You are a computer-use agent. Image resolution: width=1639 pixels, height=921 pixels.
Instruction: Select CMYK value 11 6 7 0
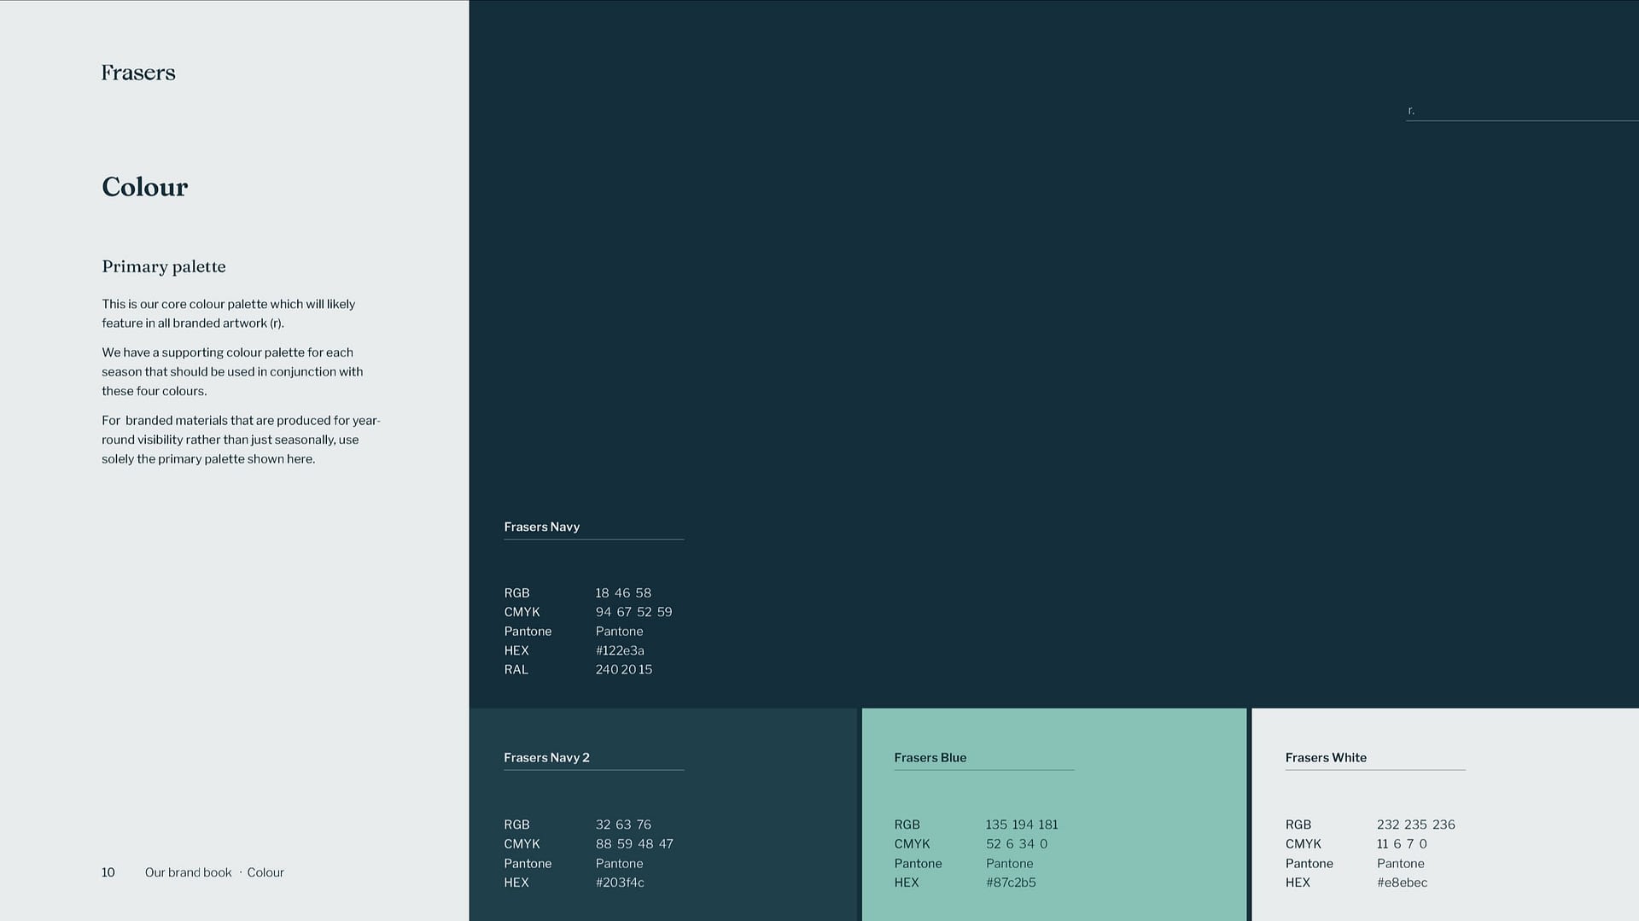(1402, 843)
